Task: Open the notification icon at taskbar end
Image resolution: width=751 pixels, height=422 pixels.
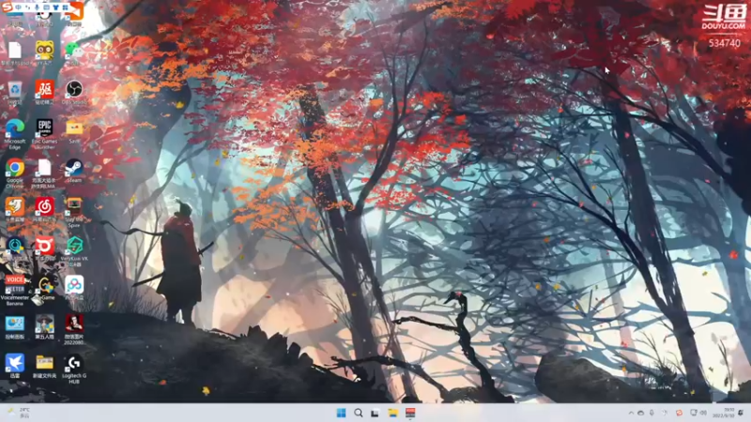Action: [742, 413]
